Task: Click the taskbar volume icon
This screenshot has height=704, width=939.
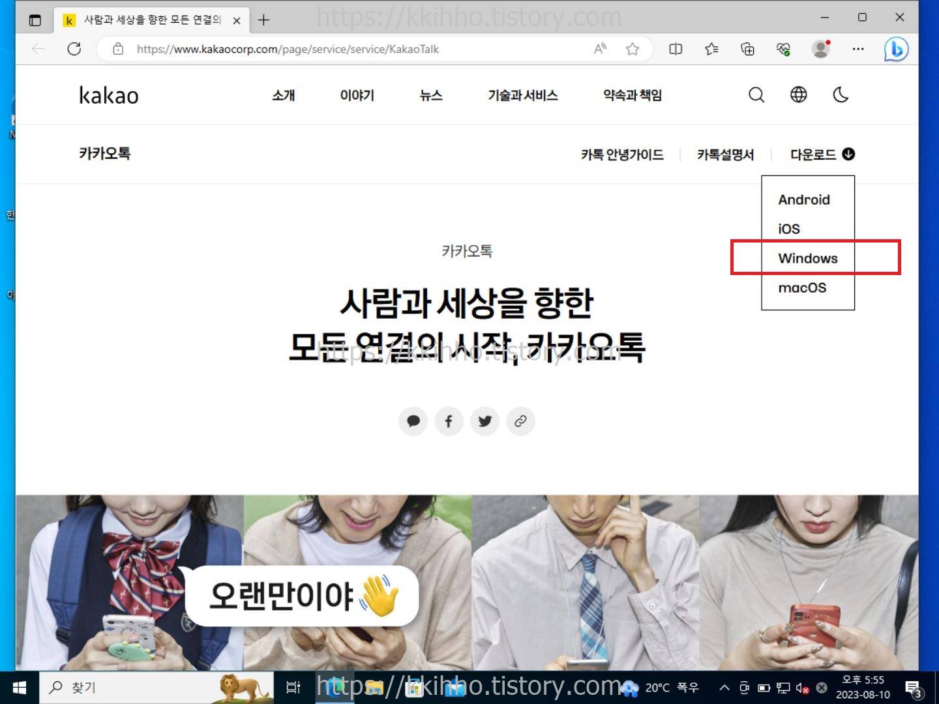Action: point(802,688)
